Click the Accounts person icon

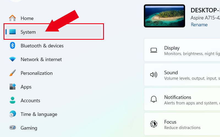pos(12,101)
